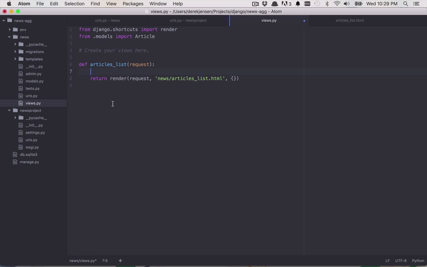The width and height of the screenshot is (427, 267).
Task: Collapse the news folder chevron
Action: click(9, 37)
